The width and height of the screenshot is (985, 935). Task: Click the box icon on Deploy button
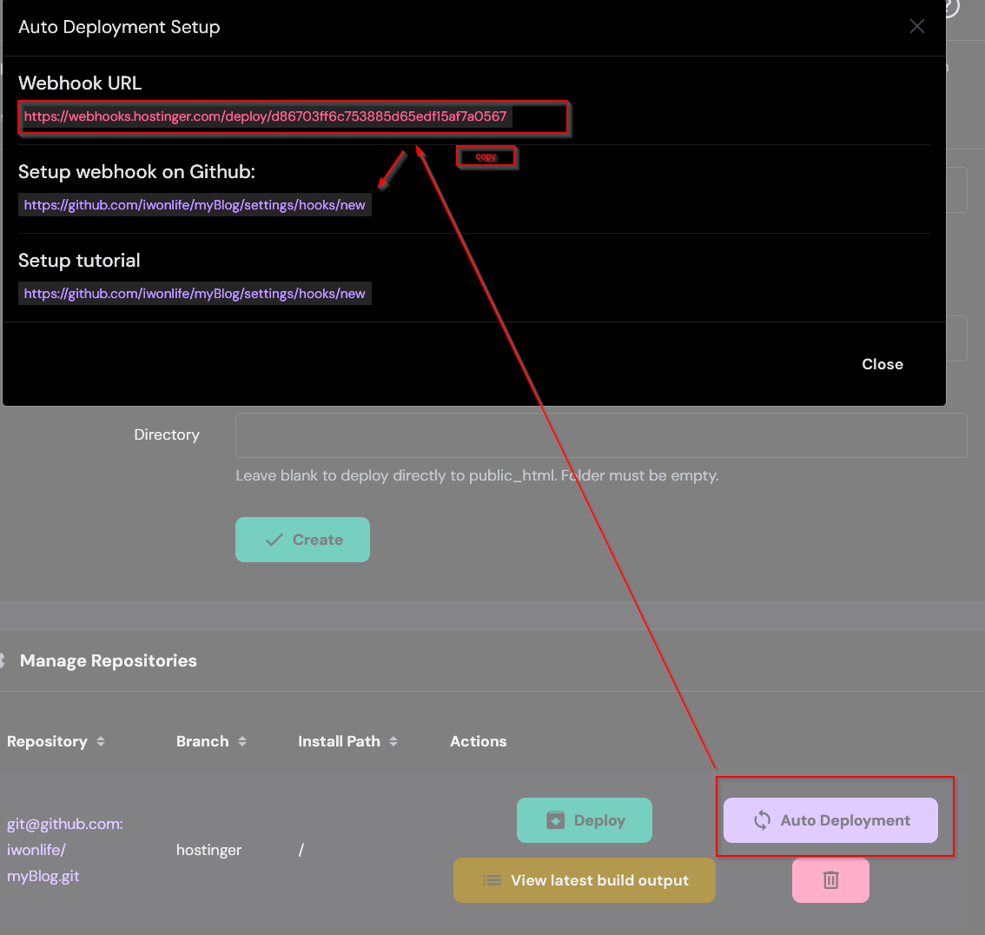(555, 820)
